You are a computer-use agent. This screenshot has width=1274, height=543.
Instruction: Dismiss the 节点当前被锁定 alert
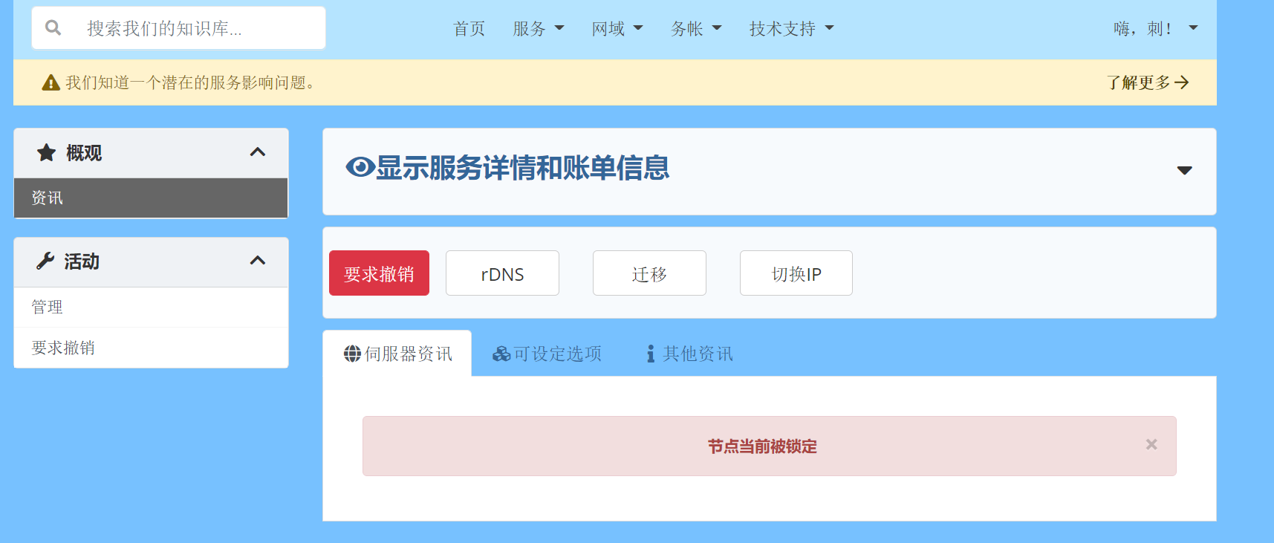[x=1151, y=444]
